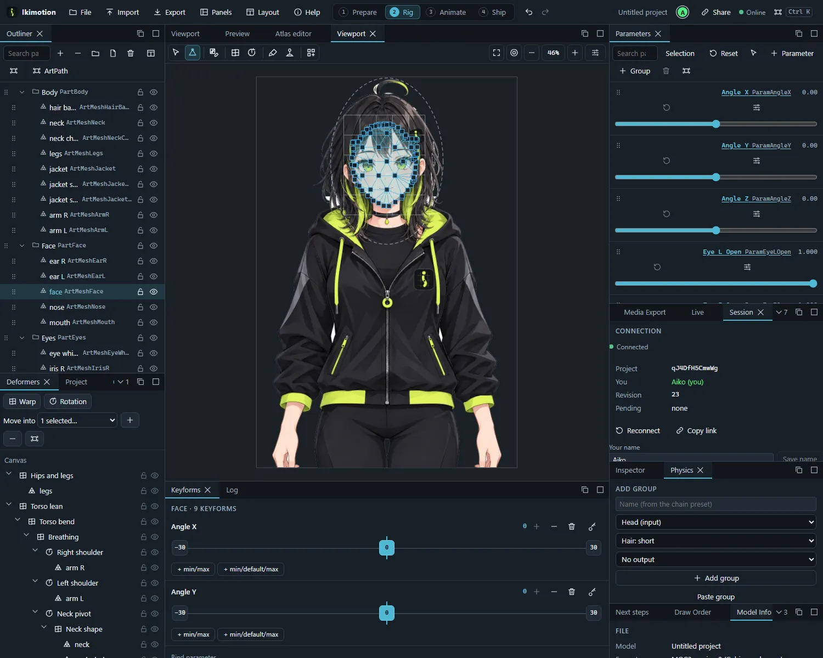The width and height of the screenshot is (823, 658).
Task: Click the new folder icon in Outliner
Action: point(95,53)
